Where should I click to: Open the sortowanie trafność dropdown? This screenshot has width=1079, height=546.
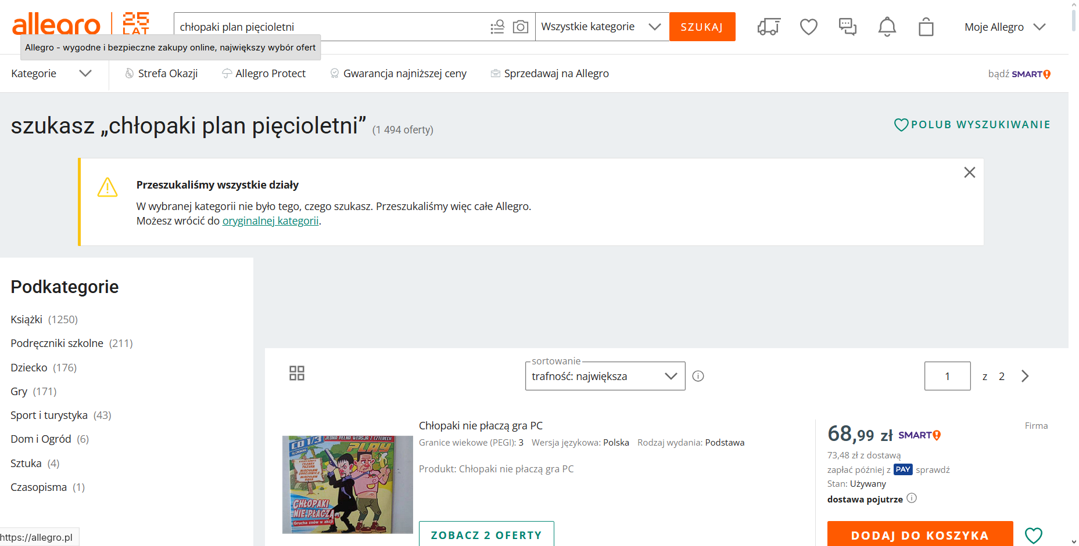(605, 376)
